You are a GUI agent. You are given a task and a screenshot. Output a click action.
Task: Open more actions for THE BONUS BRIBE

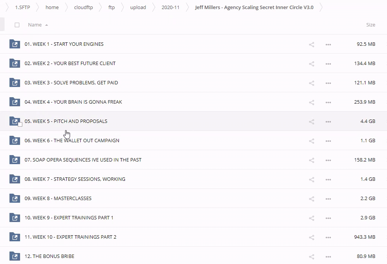tap(328, 256)
